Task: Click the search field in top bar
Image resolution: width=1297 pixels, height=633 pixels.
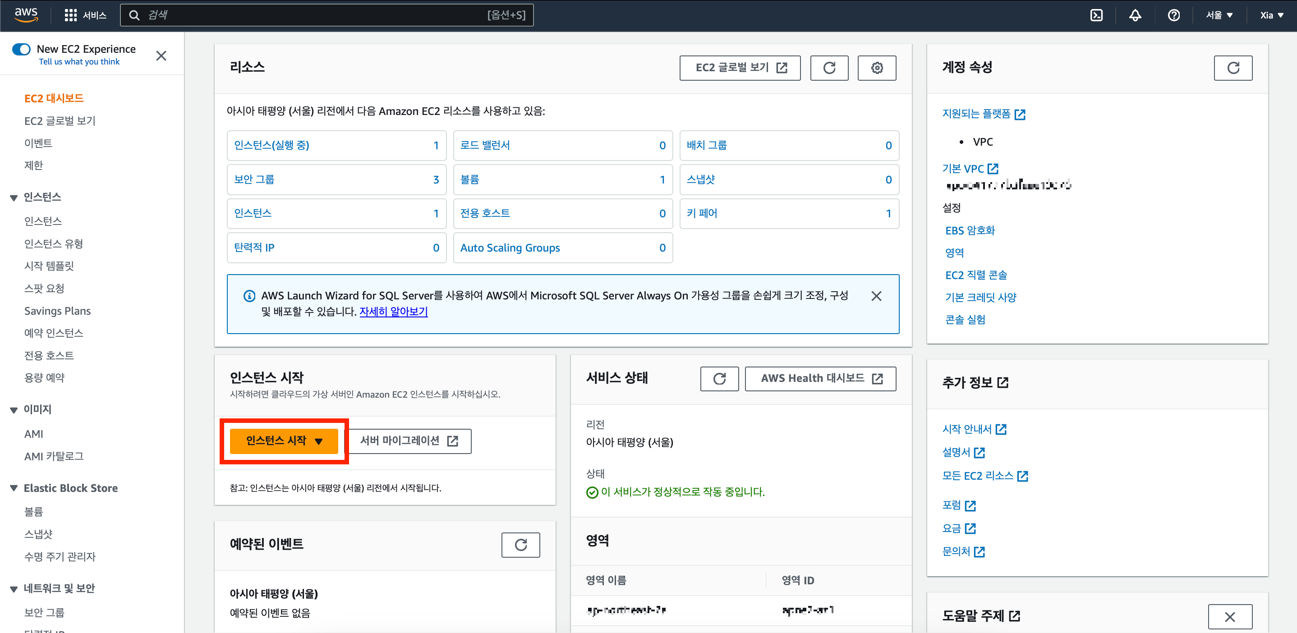Action: click(326, 15)
